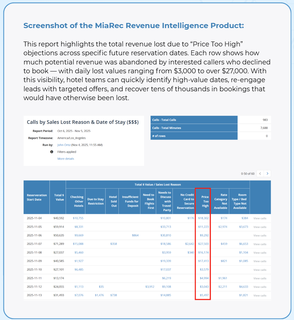This screenshot has width=294, height=320.
Task: View calls for 2025-11-07 row
Action: [x=260, y=244]
